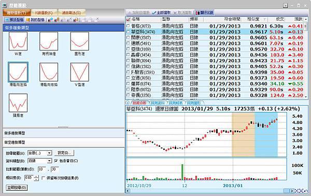Open the second tab right of 技術分析

pos(158,103)
